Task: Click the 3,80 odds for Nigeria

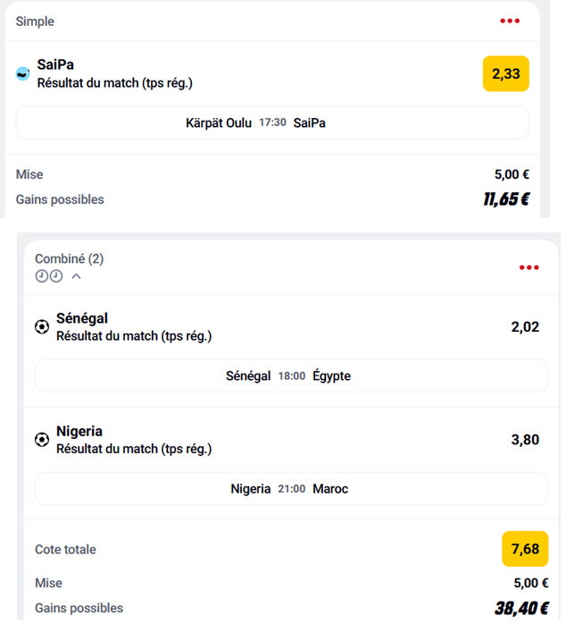Action: 525,440
